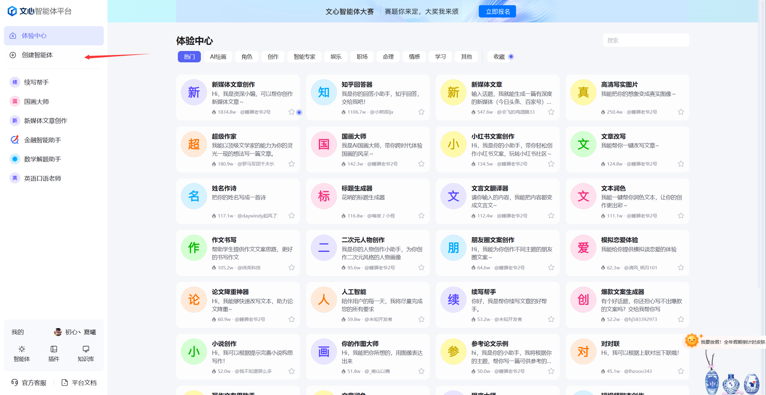Click the 立即报名 banner button
Screen dimensions: 766x395
[x=497, y=12]
